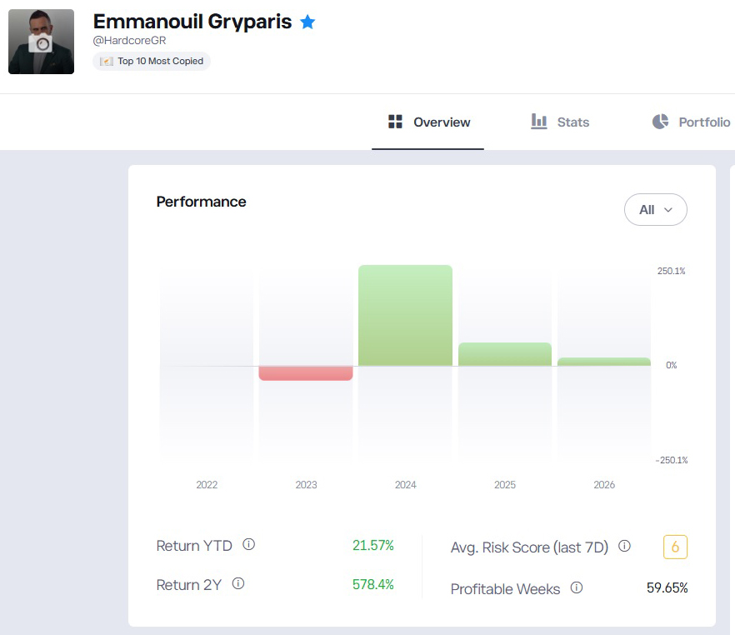
Task: Click the Portfolio pie-chart icon
Action: [661, 121]
